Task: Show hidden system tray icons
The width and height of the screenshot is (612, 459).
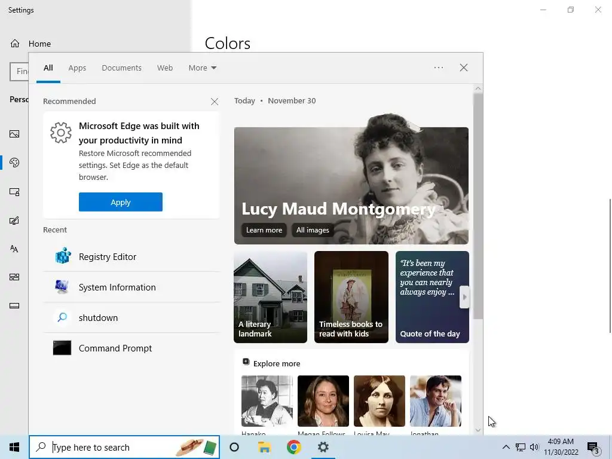Action: 506,447
